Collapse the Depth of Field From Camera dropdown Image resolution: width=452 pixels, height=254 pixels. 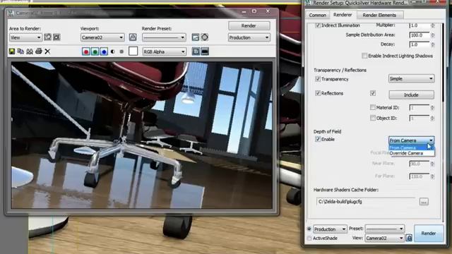pyautogui.click(x=411, y=140)
